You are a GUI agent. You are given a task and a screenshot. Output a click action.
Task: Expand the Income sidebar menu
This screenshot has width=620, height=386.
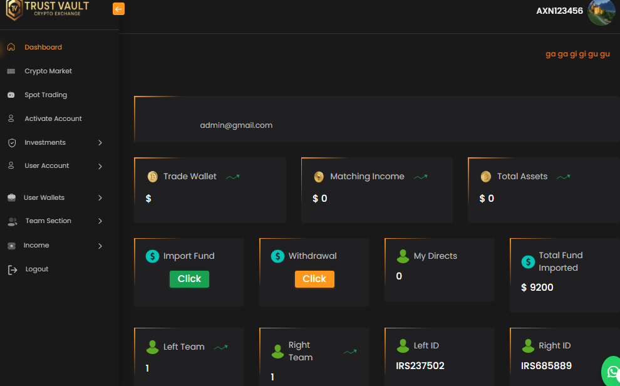coord(100,245)
